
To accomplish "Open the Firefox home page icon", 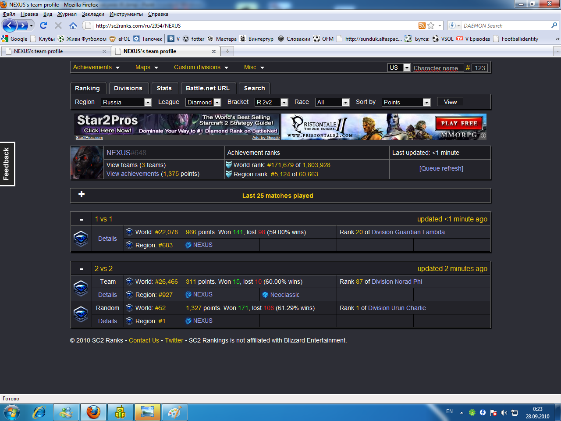I will [73, 25].
